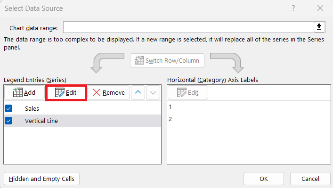Image resolution: width=333 pixels, height=188 pixels.
Task: Remove the selected series
Action: [108, 93]
